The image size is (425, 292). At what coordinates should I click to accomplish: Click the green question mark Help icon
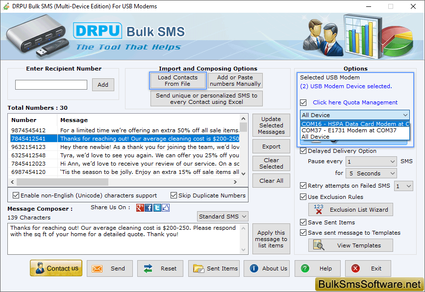coord(305,268)
